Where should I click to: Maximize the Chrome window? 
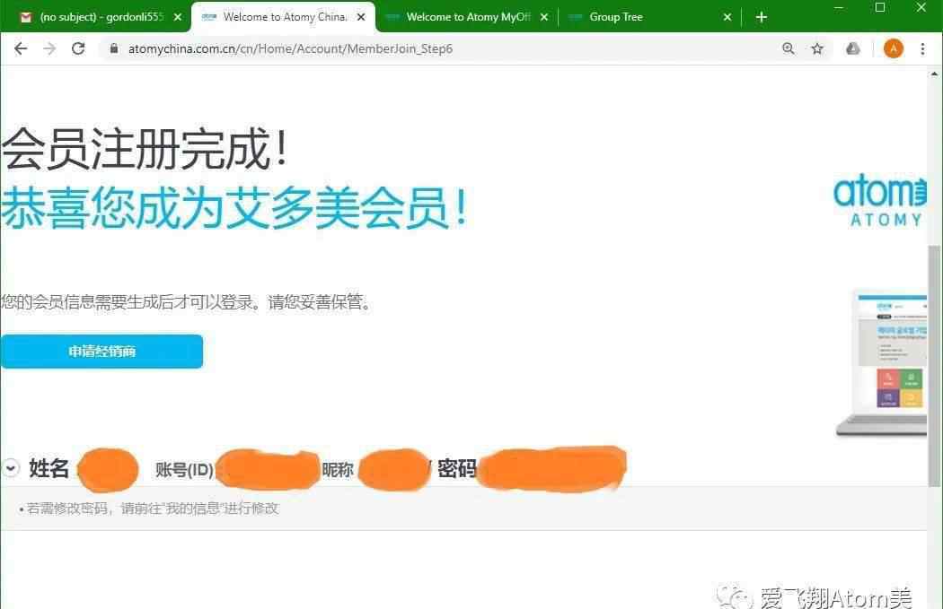(x=880, y=8)
